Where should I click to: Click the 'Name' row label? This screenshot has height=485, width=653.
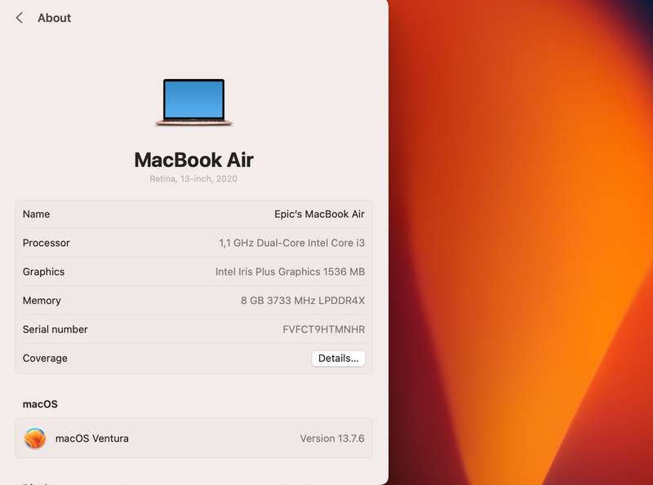tap(36, 214)
